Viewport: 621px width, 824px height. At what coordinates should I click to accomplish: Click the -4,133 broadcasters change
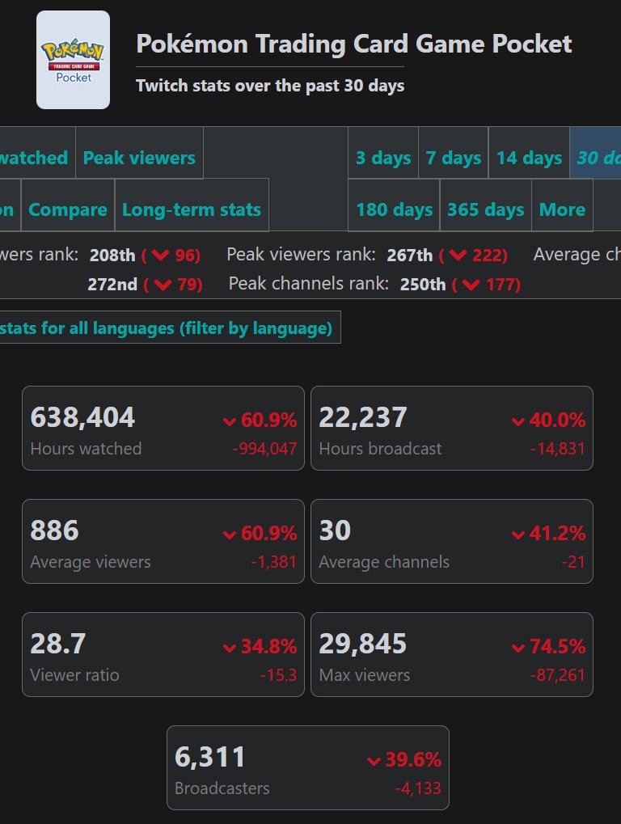click(x=418, y=788)
